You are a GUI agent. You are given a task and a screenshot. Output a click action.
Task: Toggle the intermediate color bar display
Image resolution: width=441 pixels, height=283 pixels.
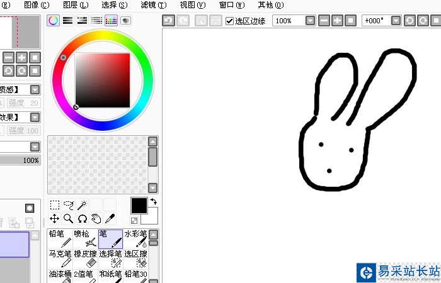(x=96, y=21)
